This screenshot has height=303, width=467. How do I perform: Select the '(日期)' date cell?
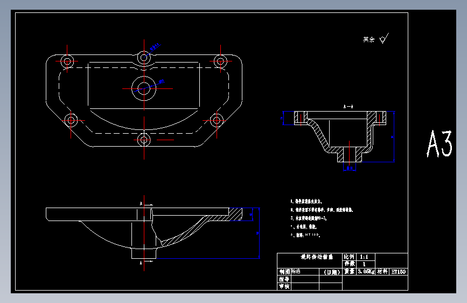[331, 272]
